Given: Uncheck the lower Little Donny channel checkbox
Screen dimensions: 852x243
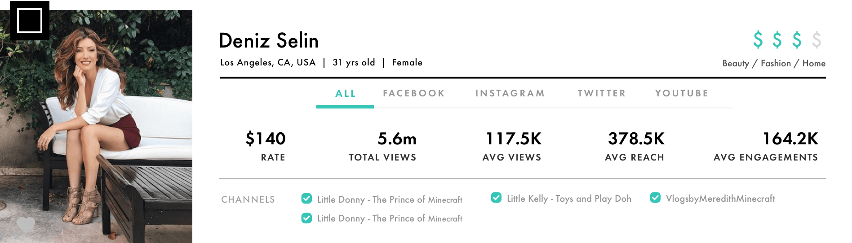Looking at the screenshot, I should click(x=306, y=218).
